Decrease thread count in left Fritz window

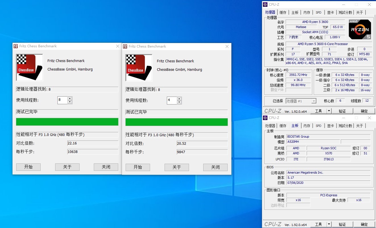point(70,102)
